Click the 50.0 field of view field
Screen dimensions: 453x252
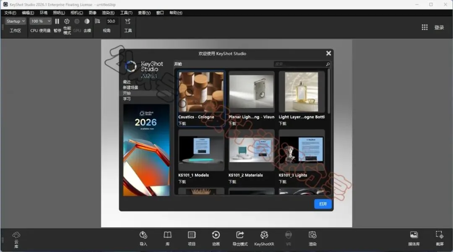point(111,21)
